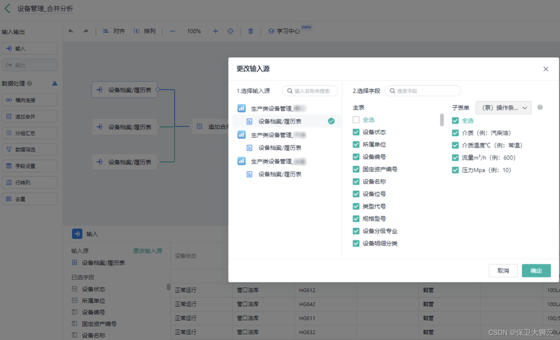
Task: Select 追加合并 in the sidebar
Action: point(30,116)
